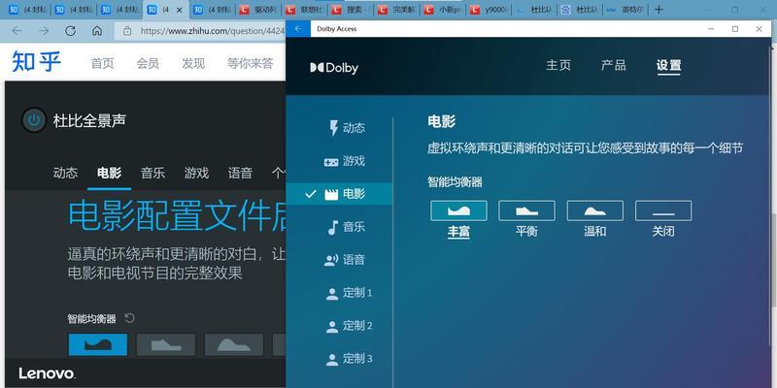The width and height of the screenshot is (777, 388).
Task: Click the browser forward arrow
Action: pos(44,31)
